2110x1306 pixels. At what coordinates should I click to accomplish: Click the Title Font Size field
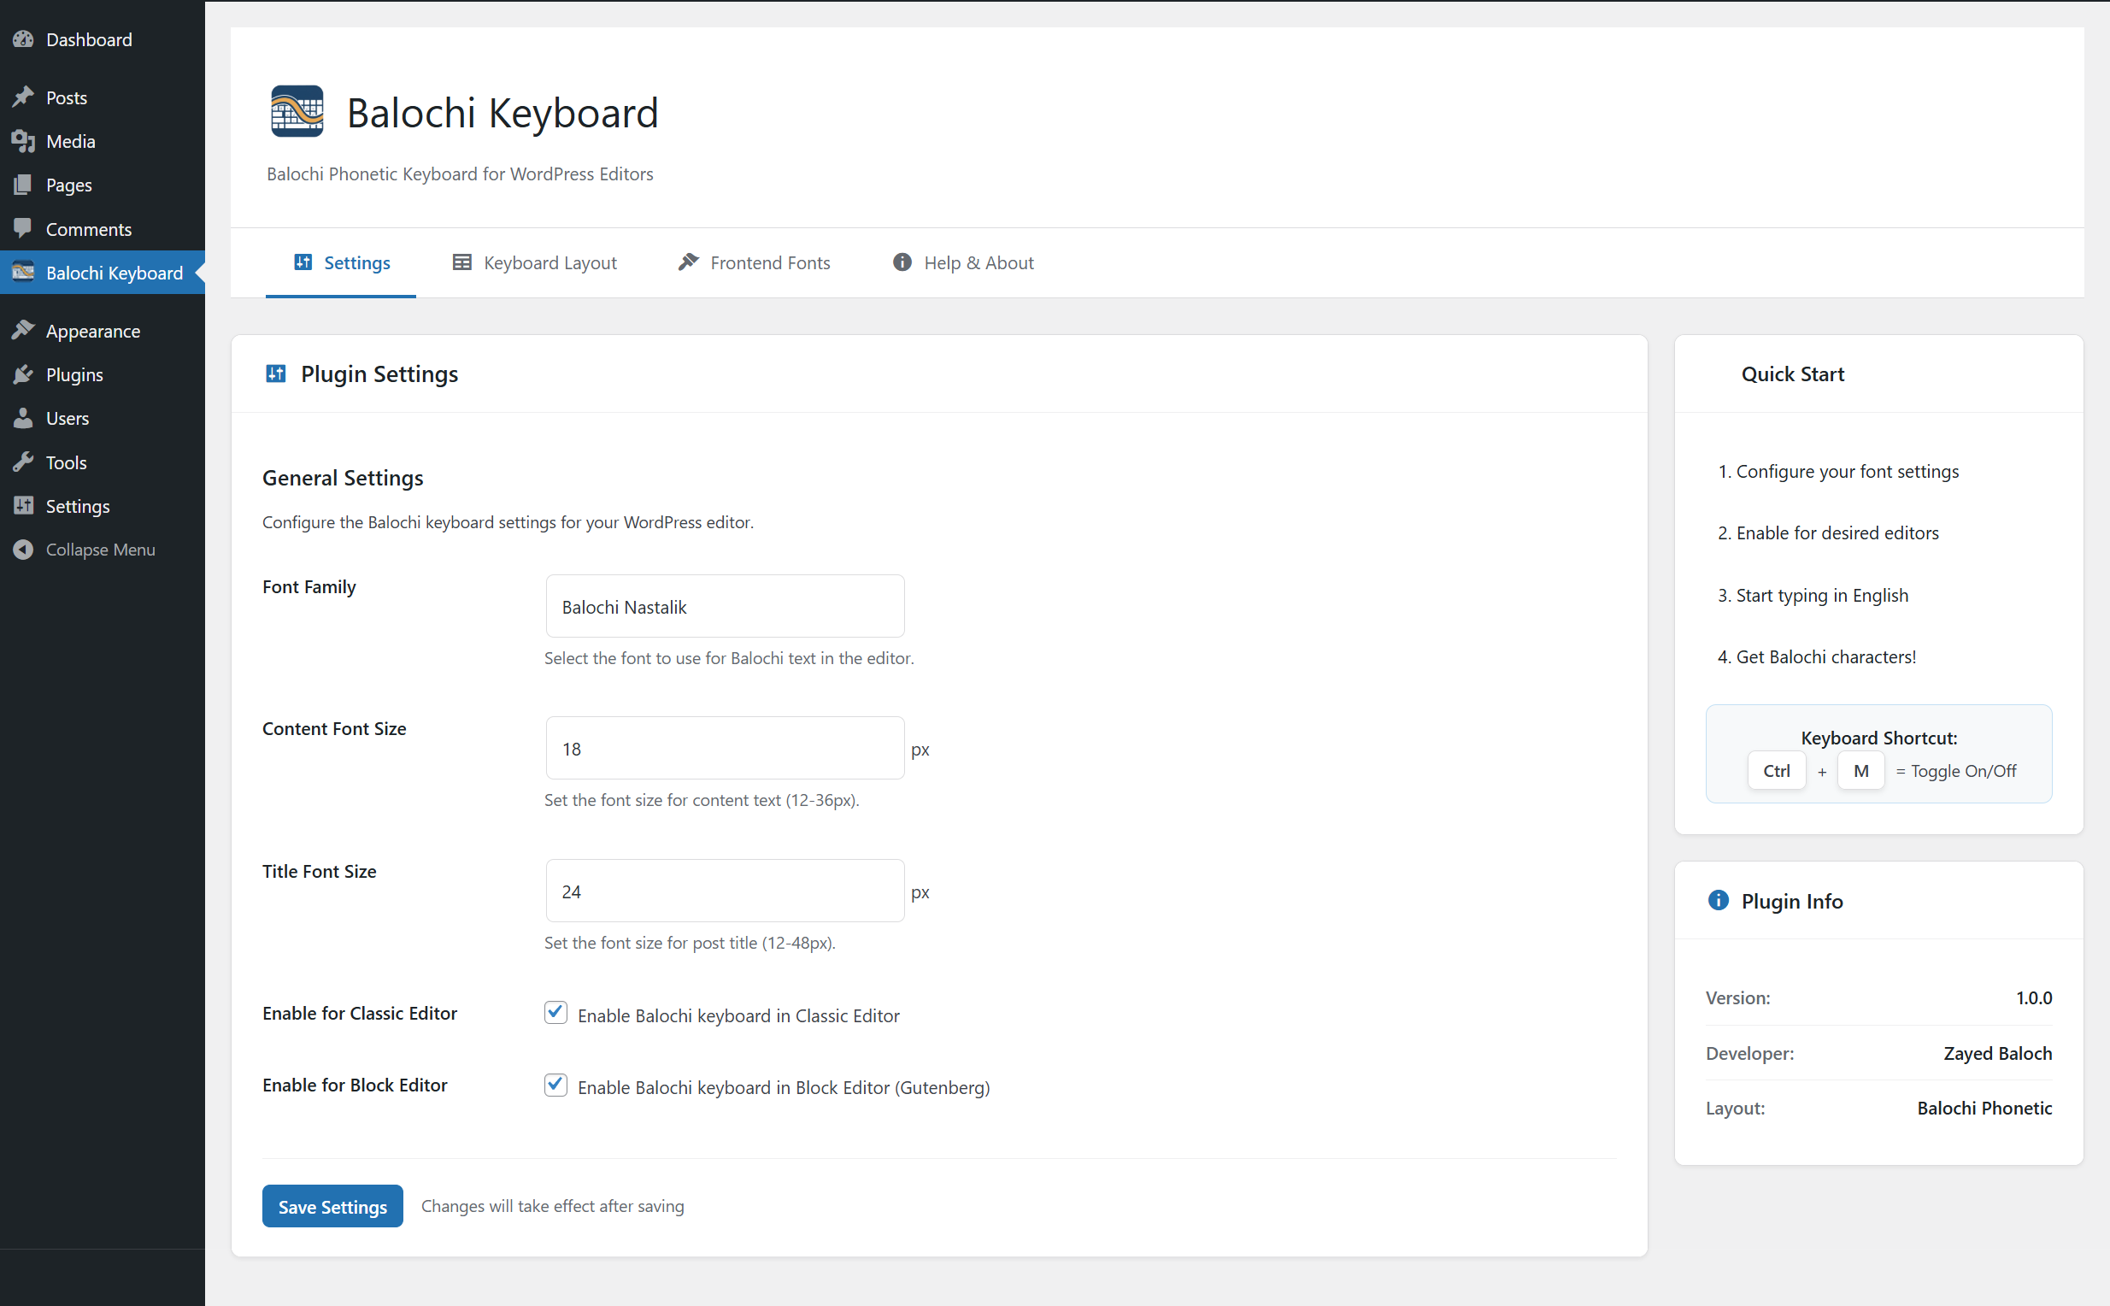click(x=725, y=891)
